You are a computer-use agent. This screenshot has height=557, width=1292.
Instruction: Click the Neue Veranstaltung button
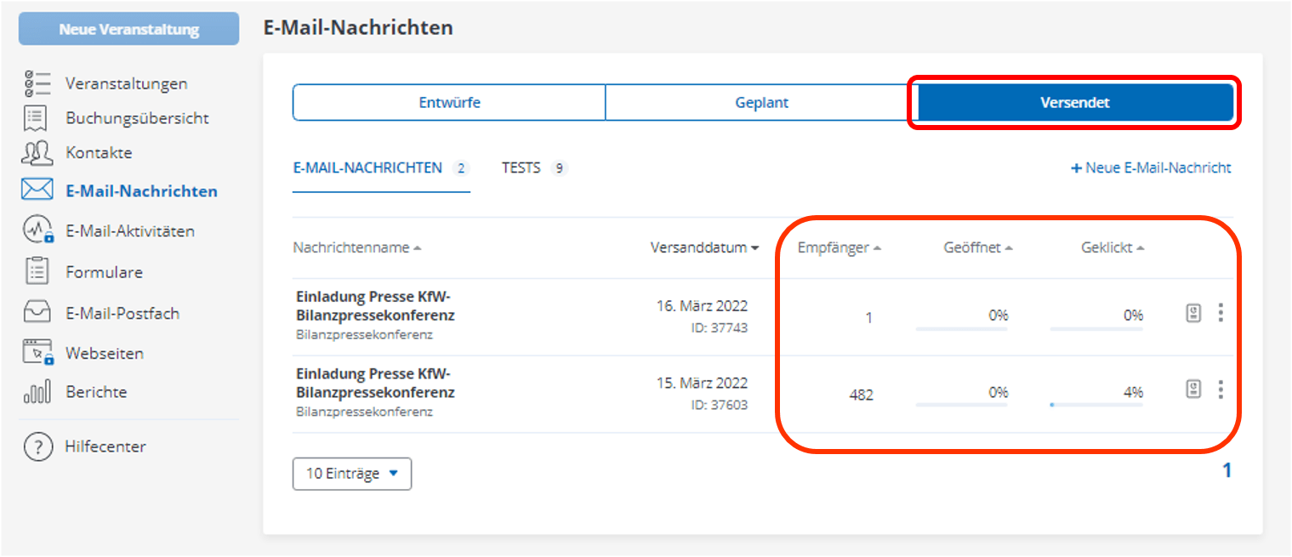click(129, 29)
